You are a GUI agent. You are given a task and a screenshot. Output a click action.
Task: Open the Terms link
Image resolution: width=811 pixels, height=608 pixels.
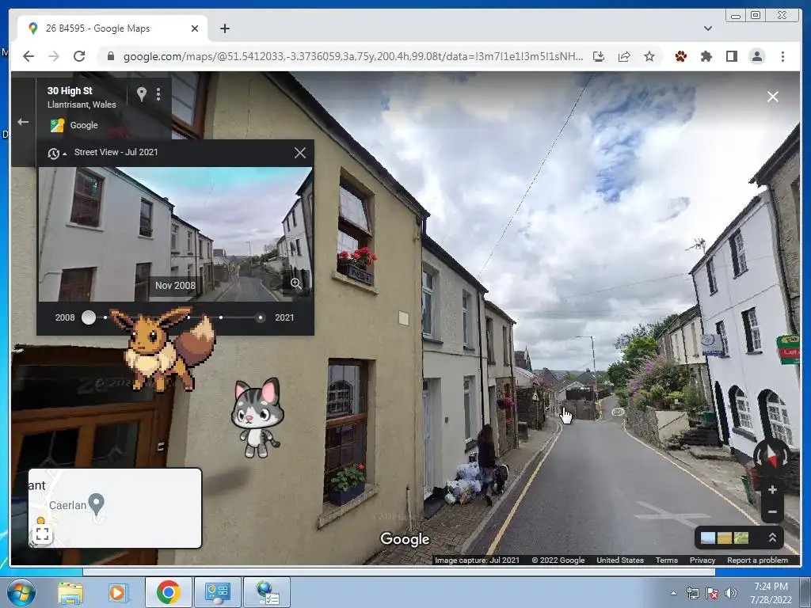pos(666,560)
